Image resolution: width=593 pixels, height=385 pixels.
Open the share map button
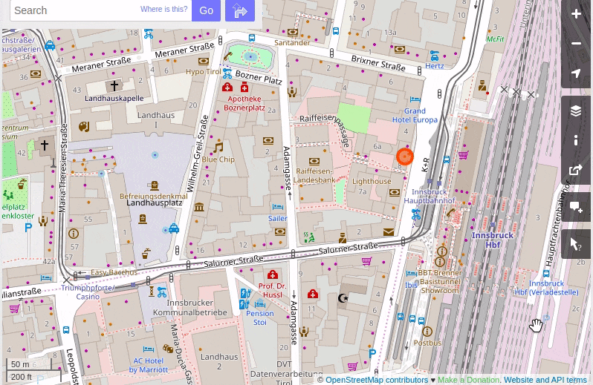coord(576,170)
